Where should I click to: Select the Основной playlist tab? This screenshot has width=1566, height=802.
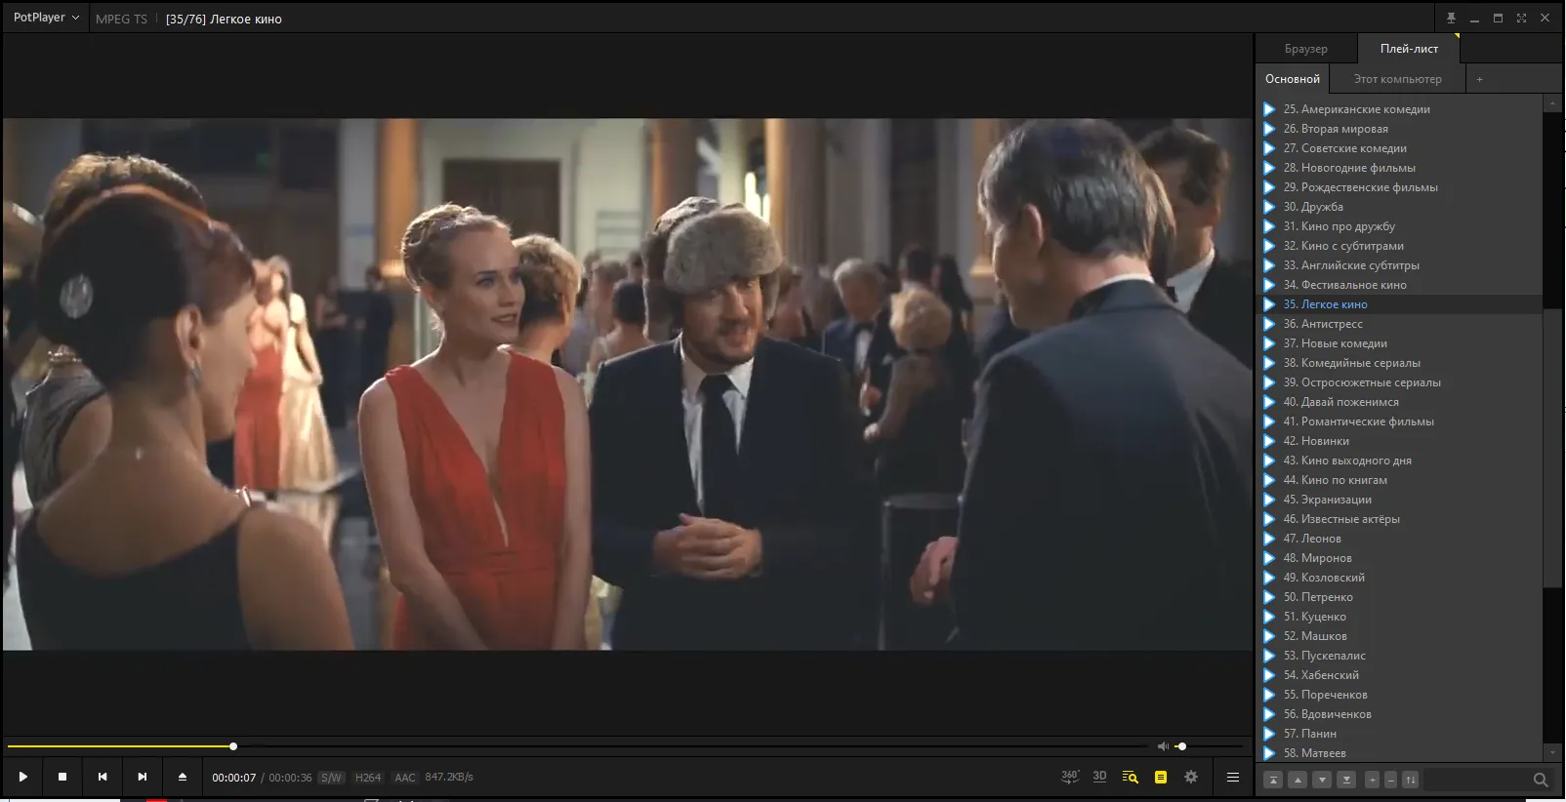1293,79
